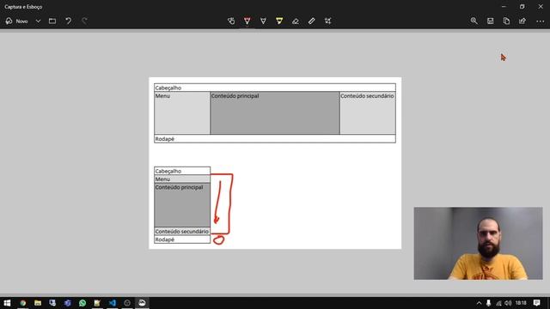
Task: Select the eraser tool
Action: click(x=296, y=21)
